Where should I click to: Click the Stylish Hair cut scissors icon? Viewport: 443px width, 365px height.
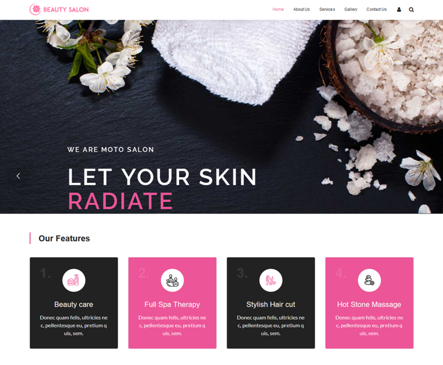pyautogui.click(x=271, y=280)
